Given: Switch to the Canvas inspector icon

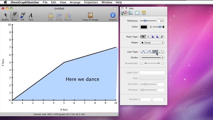Looking at the screenshot, I should point(137,13).
